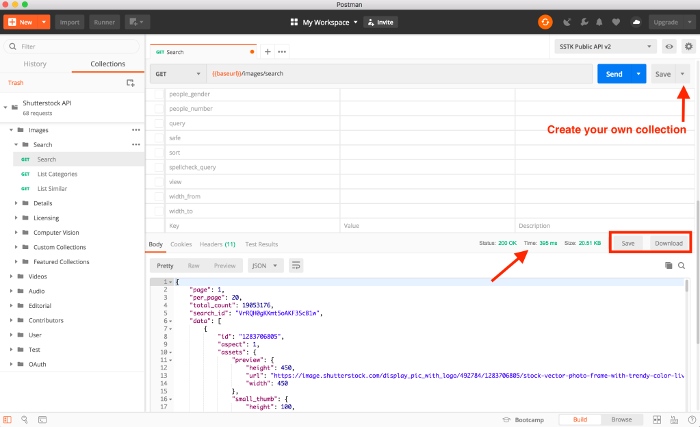Viewport: 700px width, 427px height.
Task: Check the width_from parameter checkbox
Action: coord(159,196)
